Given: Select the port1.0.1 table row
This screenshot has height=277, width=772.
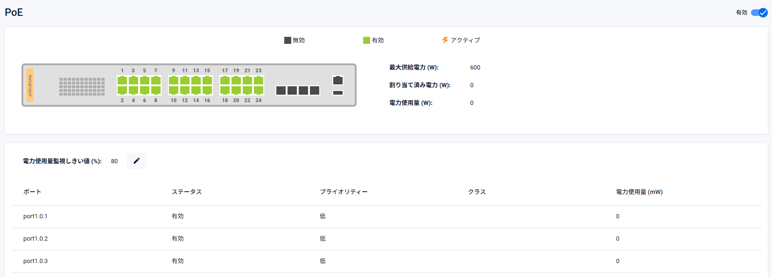Looking at the screenshot, I should tap(35, 216).
